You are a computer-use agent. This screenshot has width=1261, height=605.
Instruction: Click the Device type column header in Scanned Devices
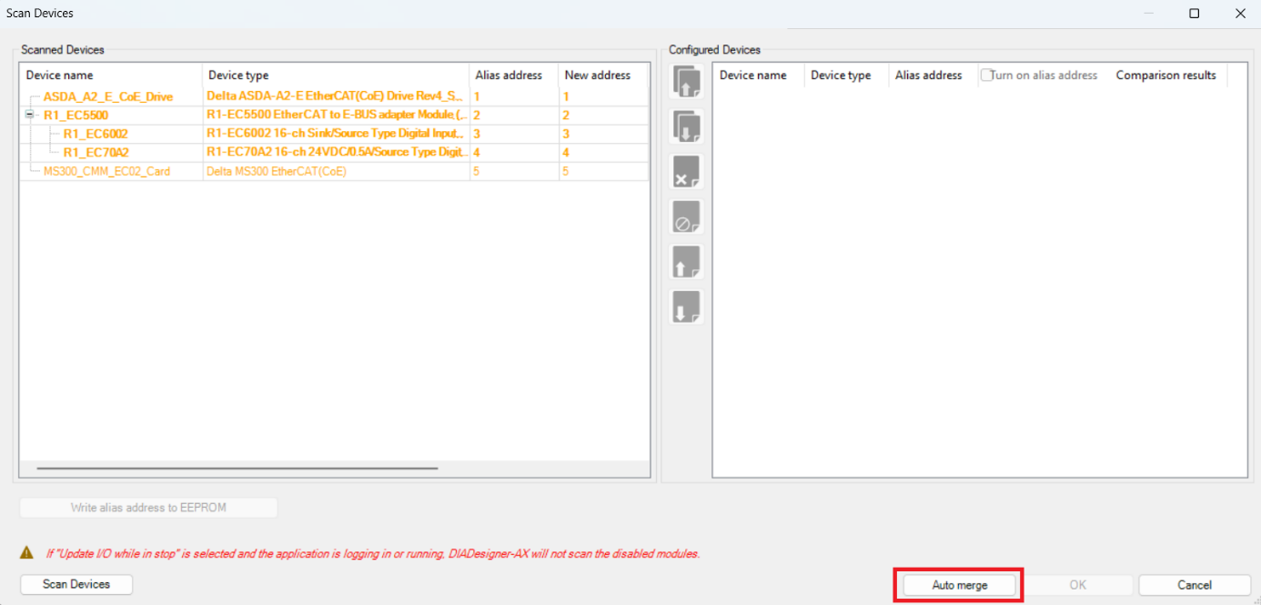pos(238,76)
